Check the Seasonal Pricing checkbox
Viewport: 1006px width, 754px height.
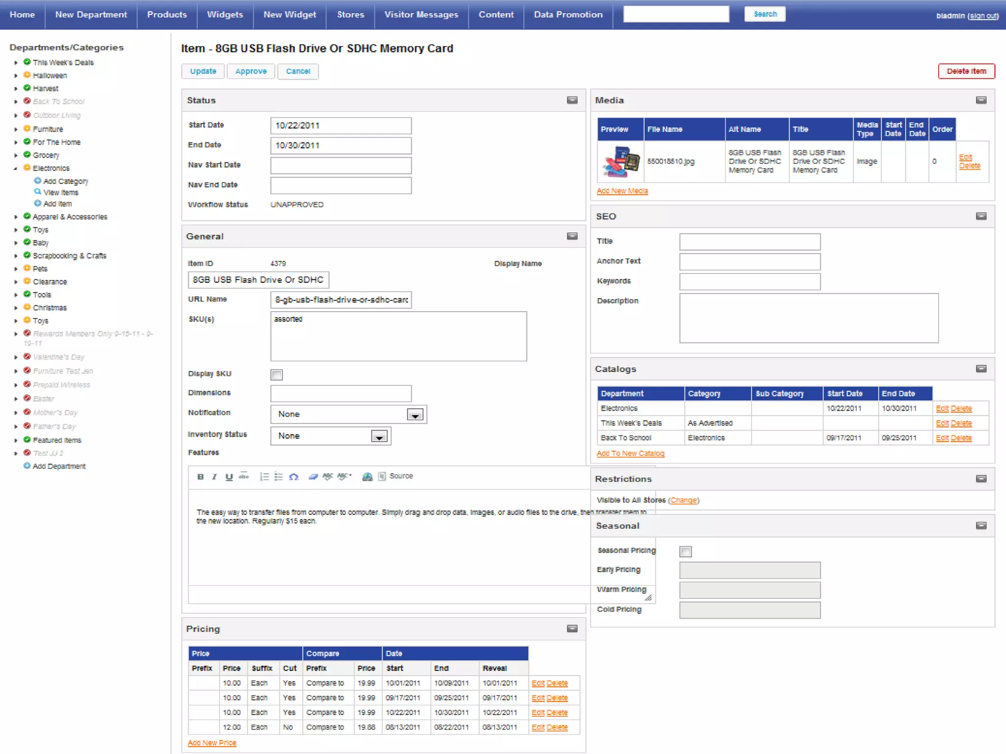click(686, 552)
